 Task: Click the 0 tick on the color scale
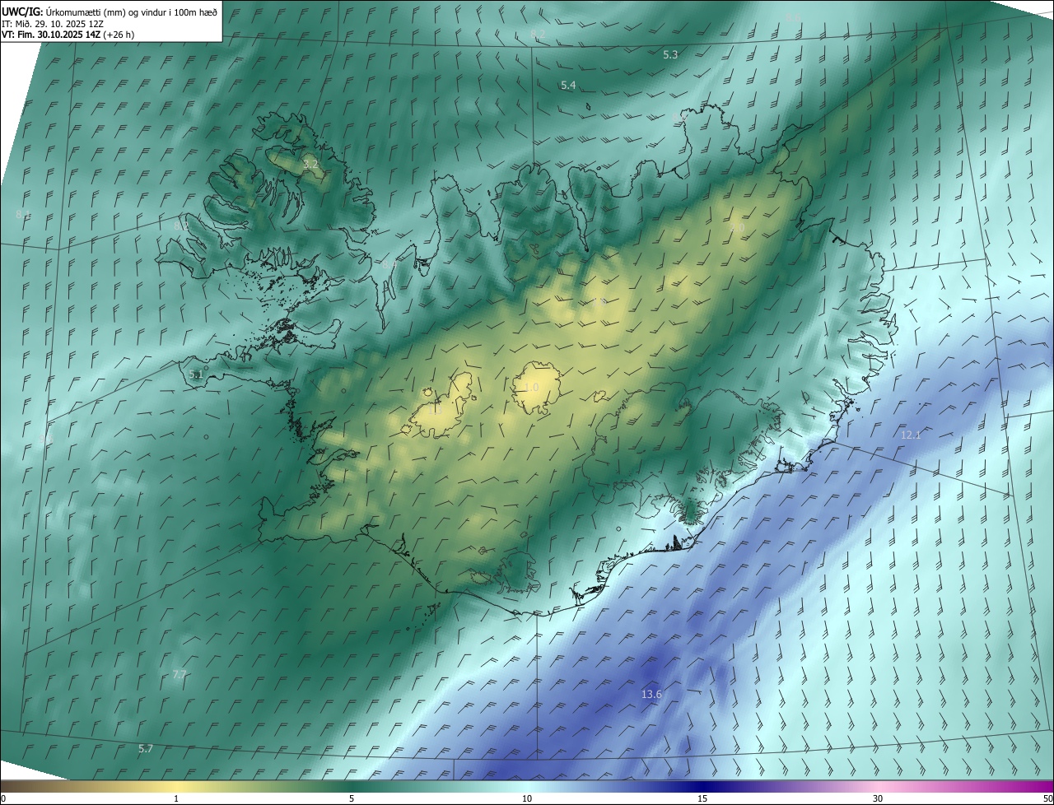click(3, 798)
